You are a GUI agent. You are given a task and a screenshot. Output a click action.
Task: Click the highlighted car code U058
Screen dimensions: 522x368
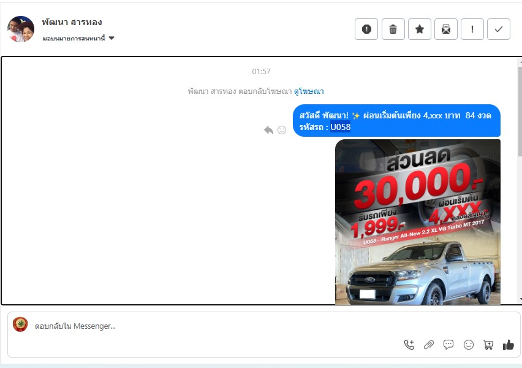click(340, 127)
